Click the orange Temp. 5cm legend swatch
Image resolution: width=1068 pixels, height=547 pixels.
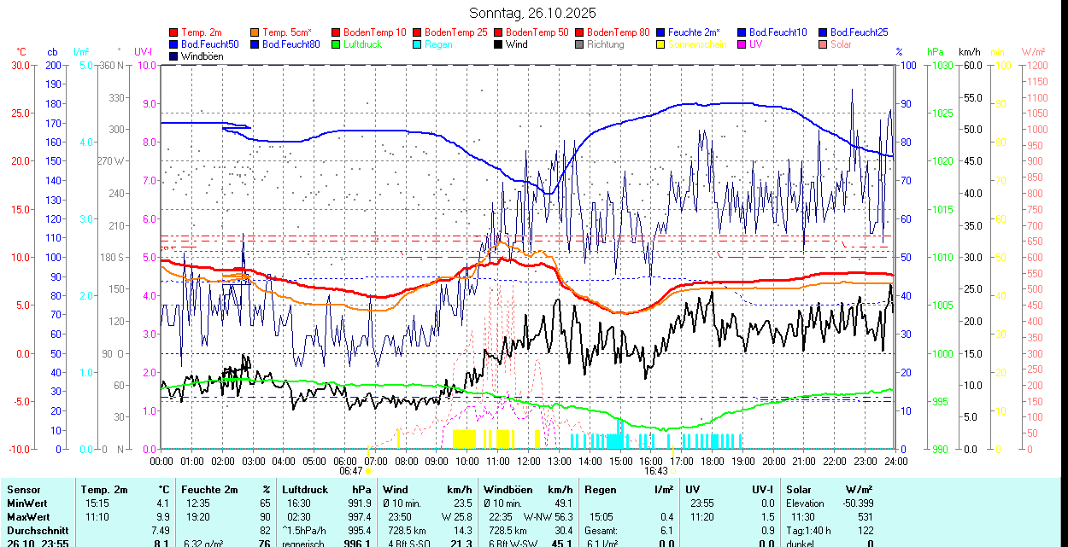pyautogui.click(x=255, y=32)
